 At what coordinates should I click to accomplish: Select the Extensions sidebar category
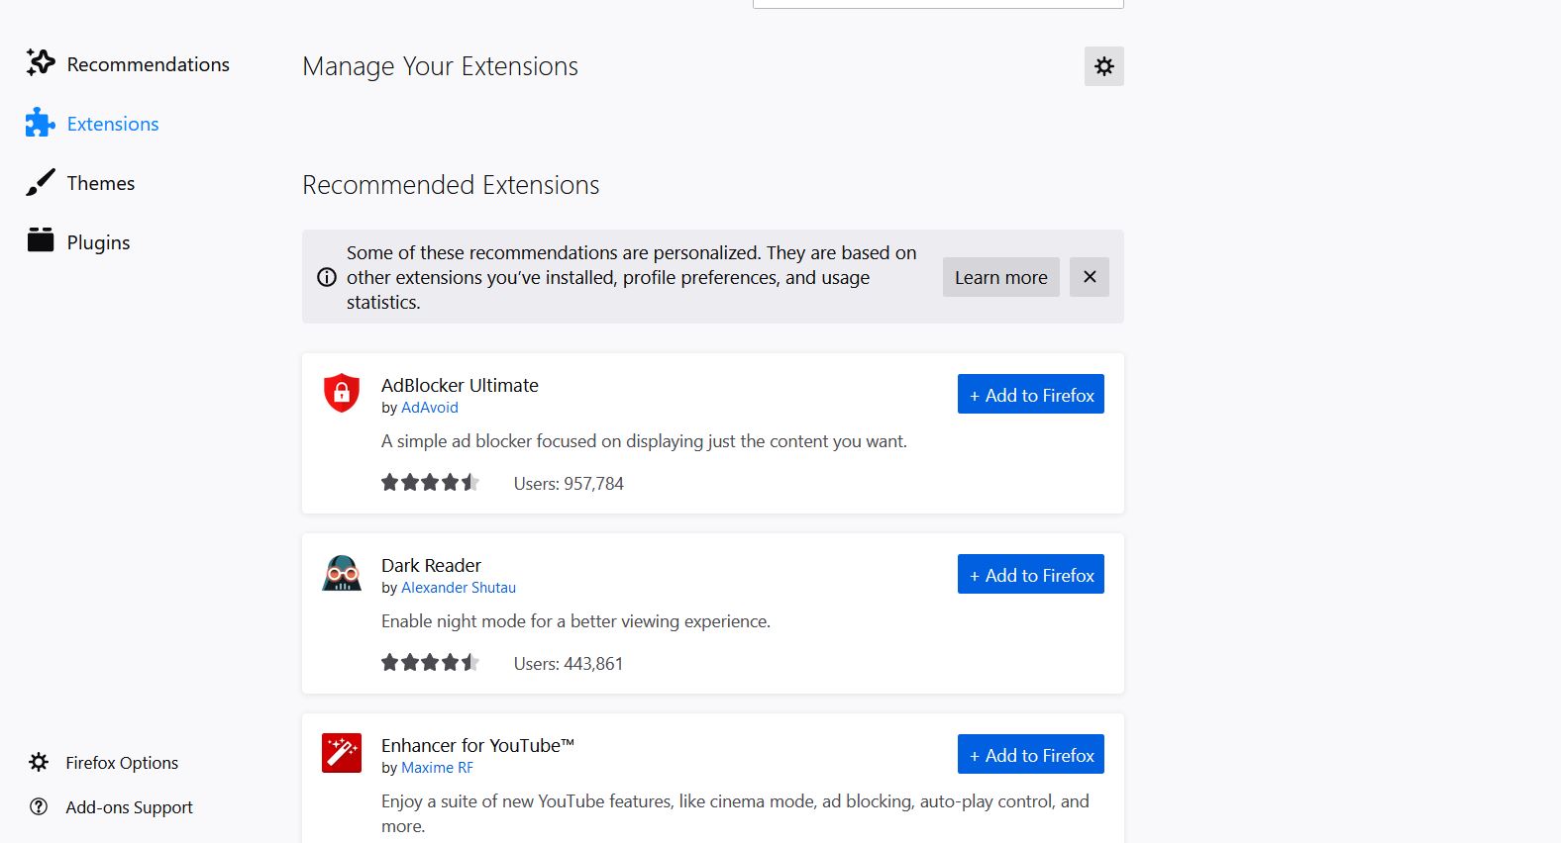point(92,124)
